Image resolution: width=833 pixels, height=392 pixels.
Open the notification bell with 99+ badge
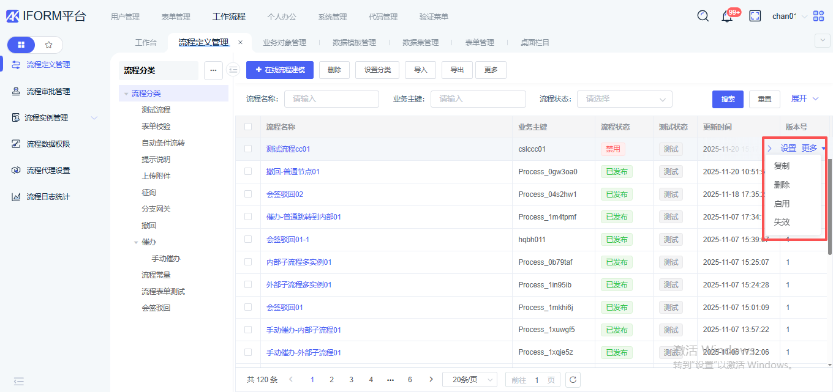click(727, 17)
